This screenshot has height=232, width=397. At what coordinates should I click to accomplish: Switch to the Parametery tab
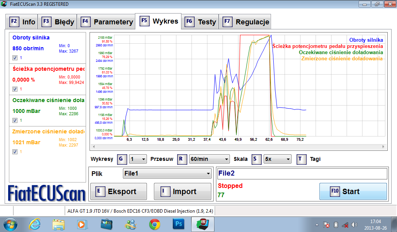tap(107, 22)
